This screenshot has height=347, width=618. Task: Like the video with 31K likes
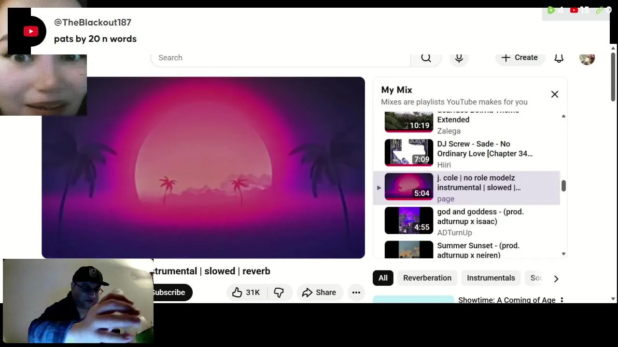(246, 293)
